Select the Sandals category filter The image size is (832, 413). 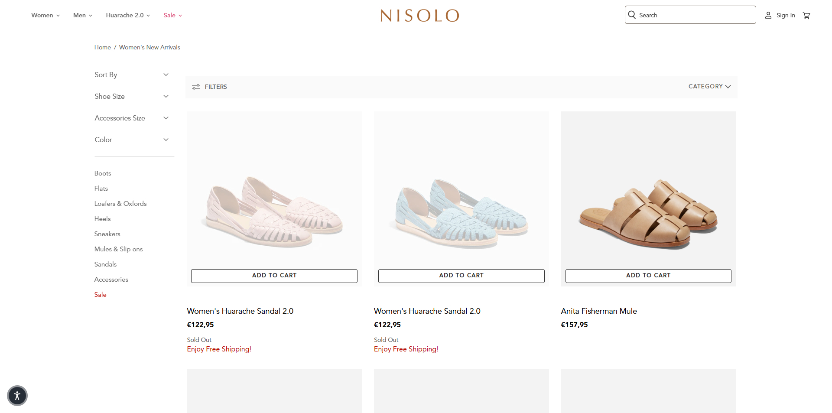(105, 264)
